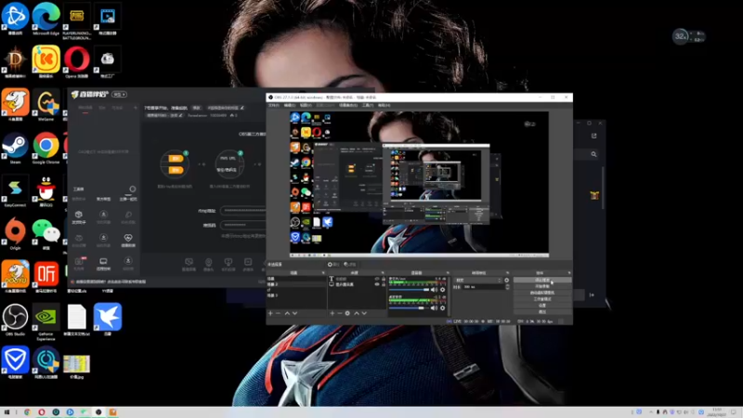Open Settings from the OBS Controls dock
The image size is (743, 418).
click(542, 306)
